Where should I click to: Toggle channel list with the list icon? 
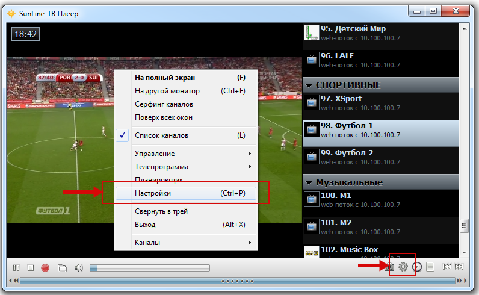[430, 267]
